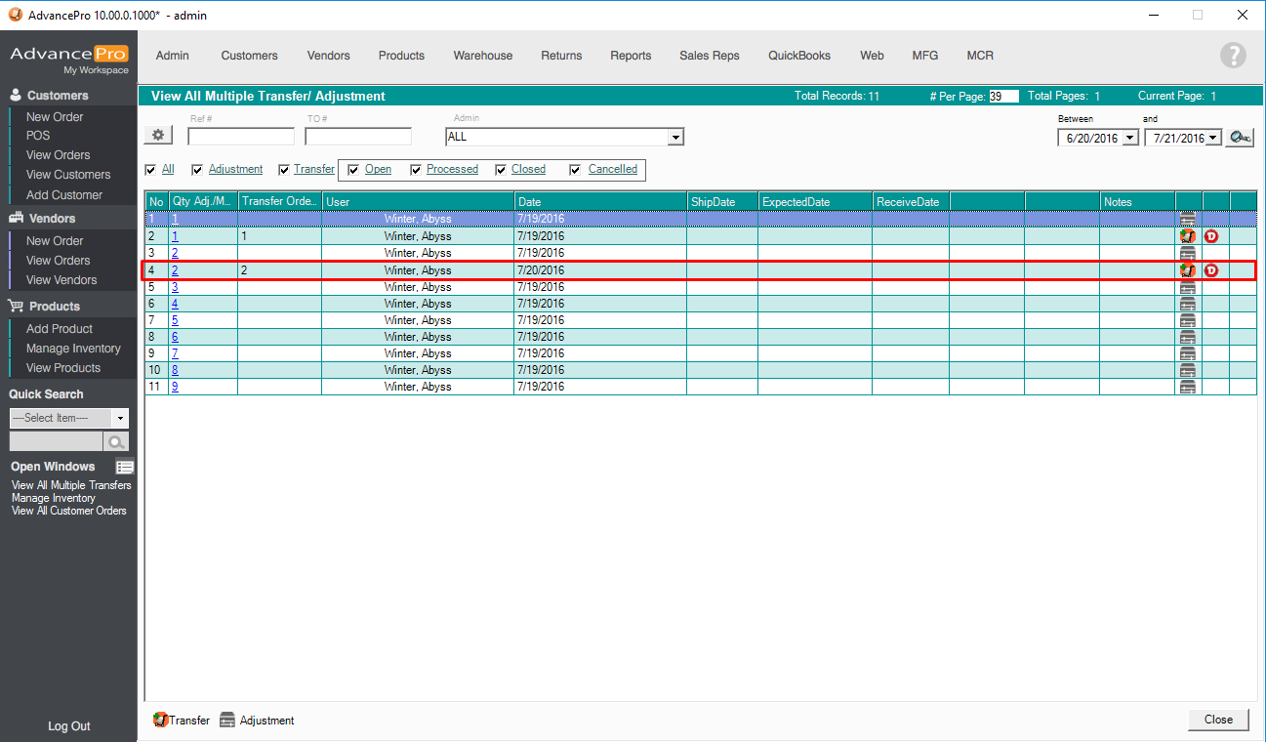1266x742 pixels.
Task: Click the Notes column header
Action: [x=1137, y=202]
